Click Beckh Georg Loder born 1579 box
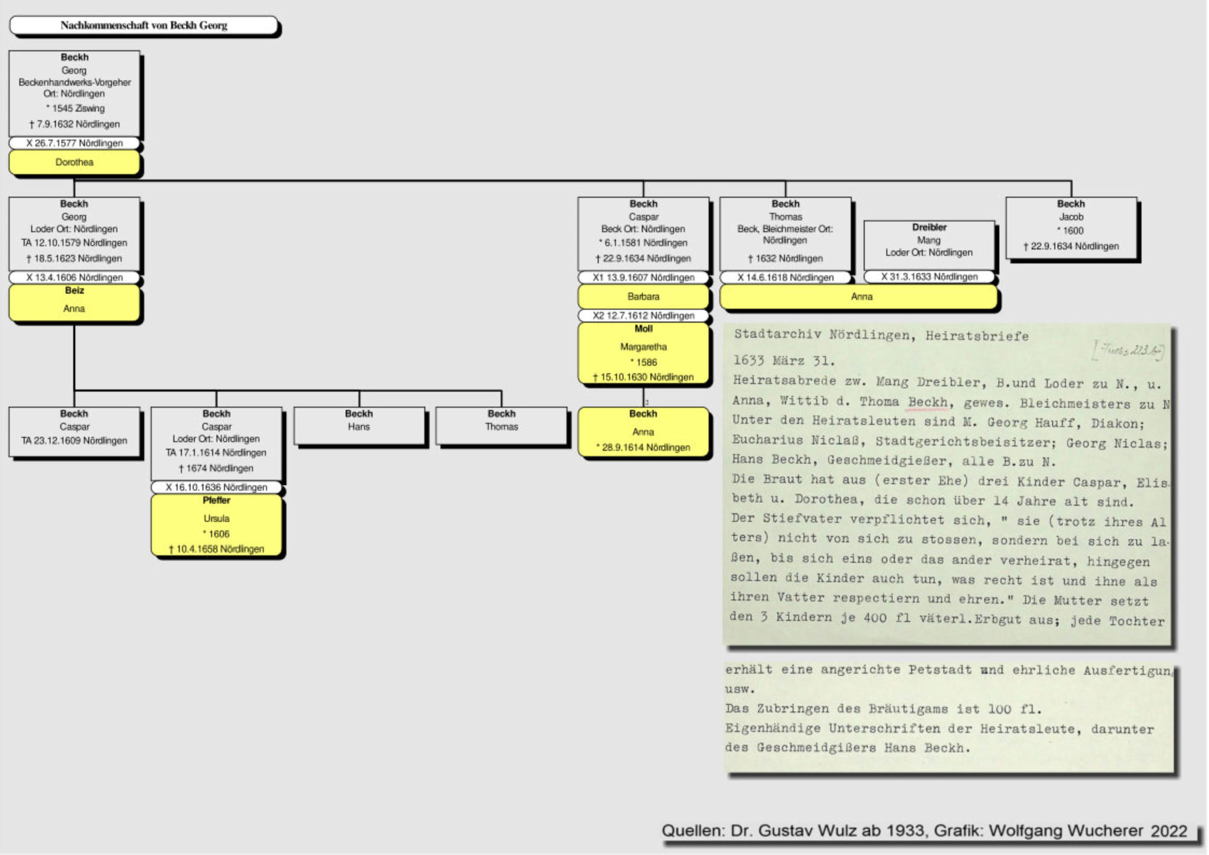 click(74, 234)
